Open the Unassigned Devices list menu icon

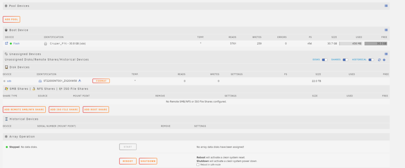point(386,54)
